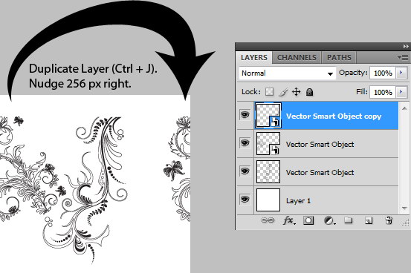Add a layer mask
Image resolution: width=411 pixels, height=273 pixels.
pyautogui.click(x=308, y=220)
